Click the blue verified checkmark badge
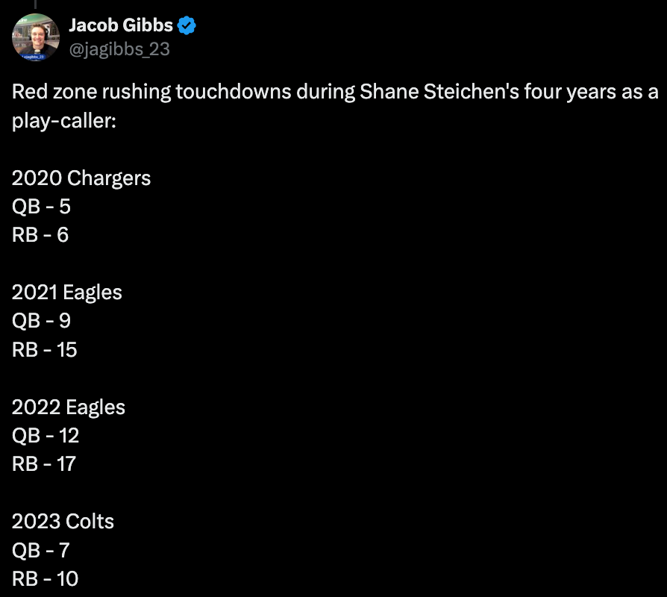 coord(187,25)
